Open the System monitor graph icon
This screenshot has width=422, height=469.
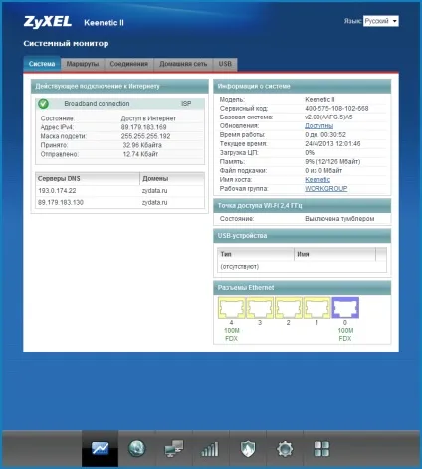(100, 448)
